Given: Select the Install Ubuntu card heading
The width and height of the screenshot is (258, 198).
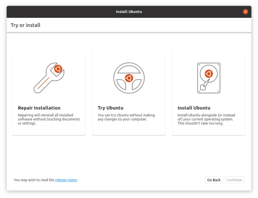Looking at the screenshot, I should 194,108.
